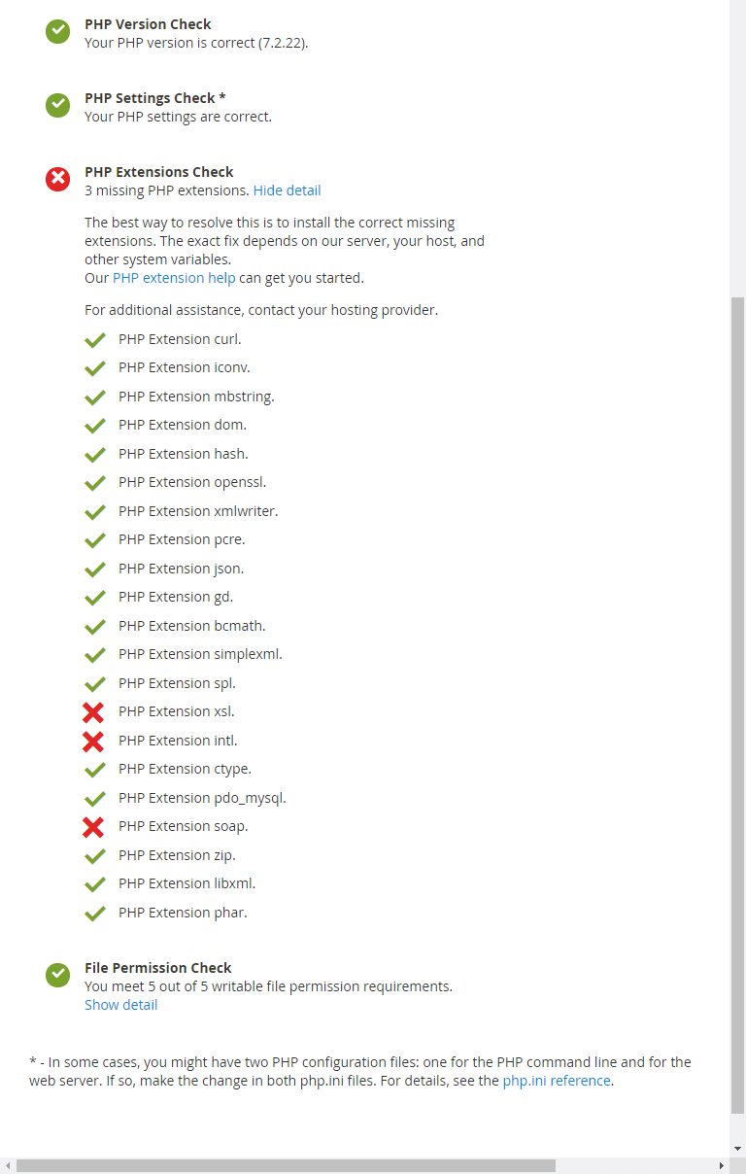746x1174 pixels.
Task: Click green check icon for File Permission Check
Action: tap(57, 976)
